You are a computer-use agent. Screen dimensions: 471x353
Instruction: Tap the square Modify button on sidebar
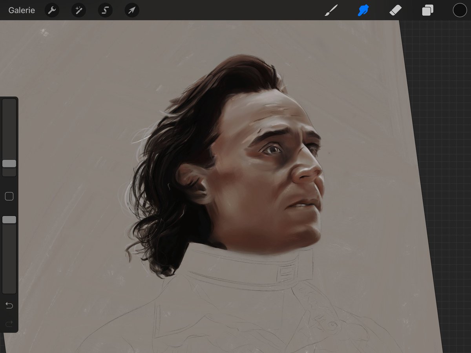point(9,197)
